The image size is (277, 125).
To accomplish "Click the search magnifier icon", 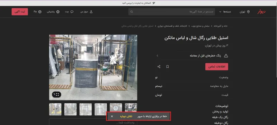I will tap(132, 12).
